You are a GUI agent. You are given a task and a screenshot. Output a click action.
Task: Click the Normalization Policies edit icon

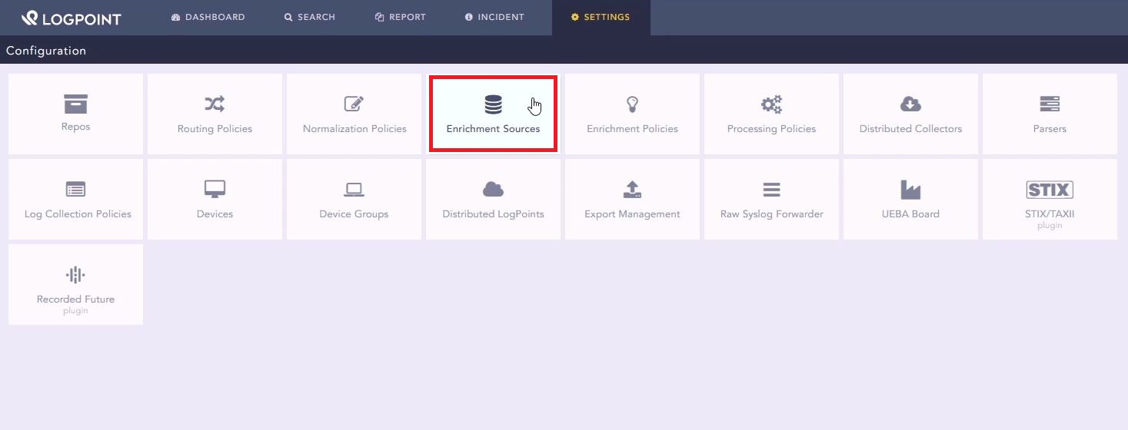tap(354, 104)
